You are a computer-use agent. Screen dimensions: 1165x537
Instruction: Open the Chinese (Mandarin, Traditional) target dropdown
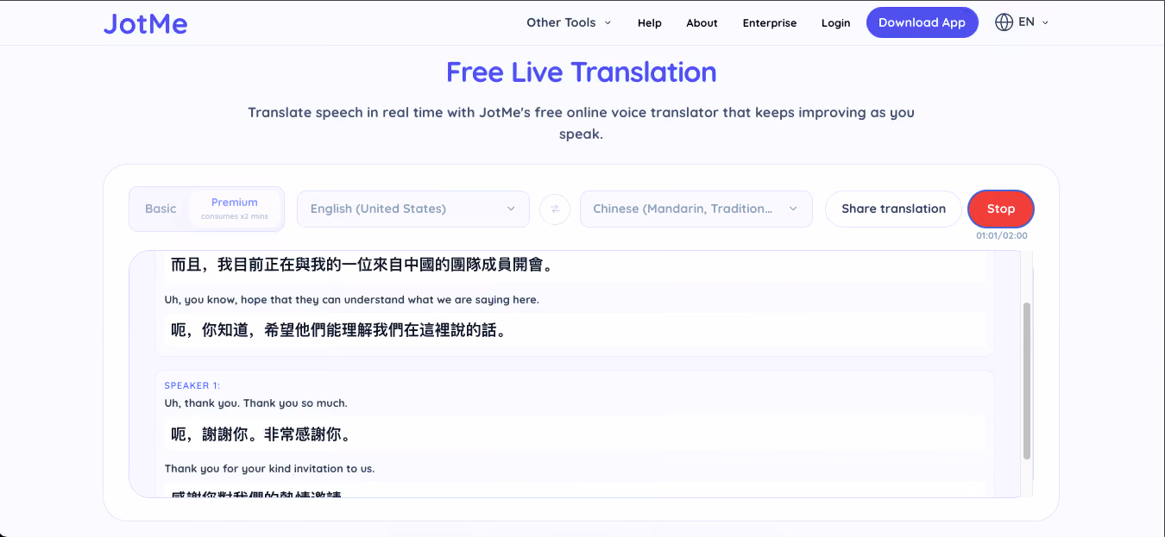(696, 209)
